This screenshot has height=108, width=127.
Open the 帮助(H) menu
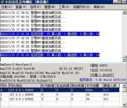tap(99, 7)
